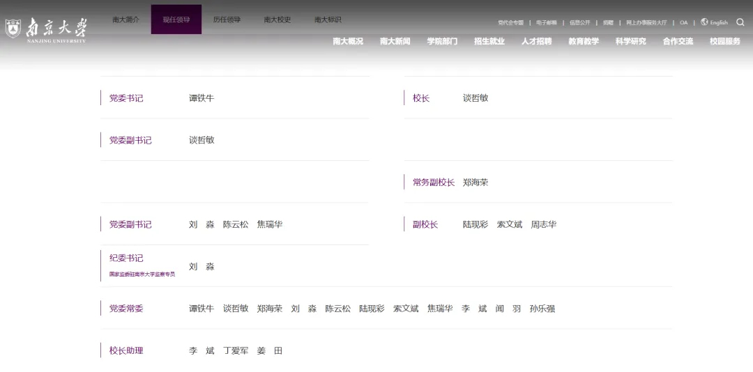753x372 pixels.
Task: Open the 南大概况 menu
Action: (x=348, y=41)
